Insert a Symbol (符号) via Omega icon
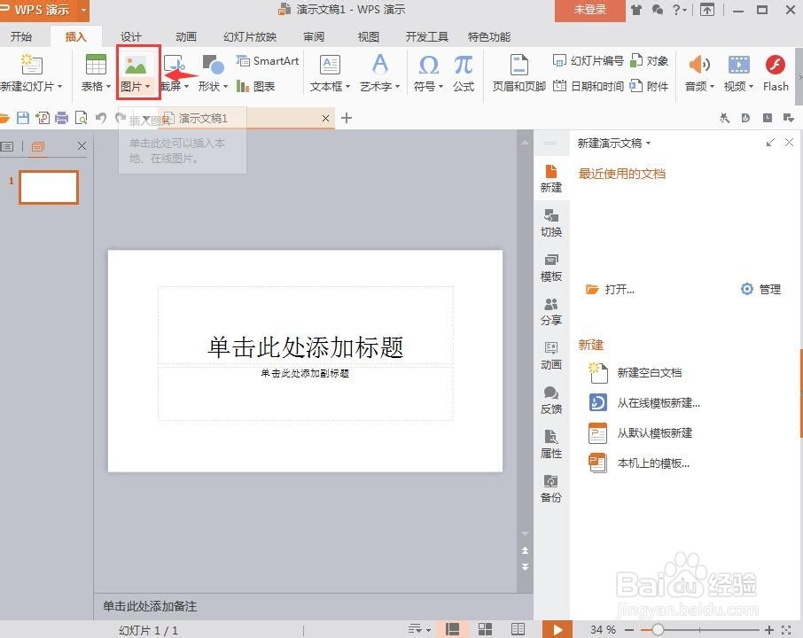Viewport: 803px width, 638px height. tap(428, 65)
